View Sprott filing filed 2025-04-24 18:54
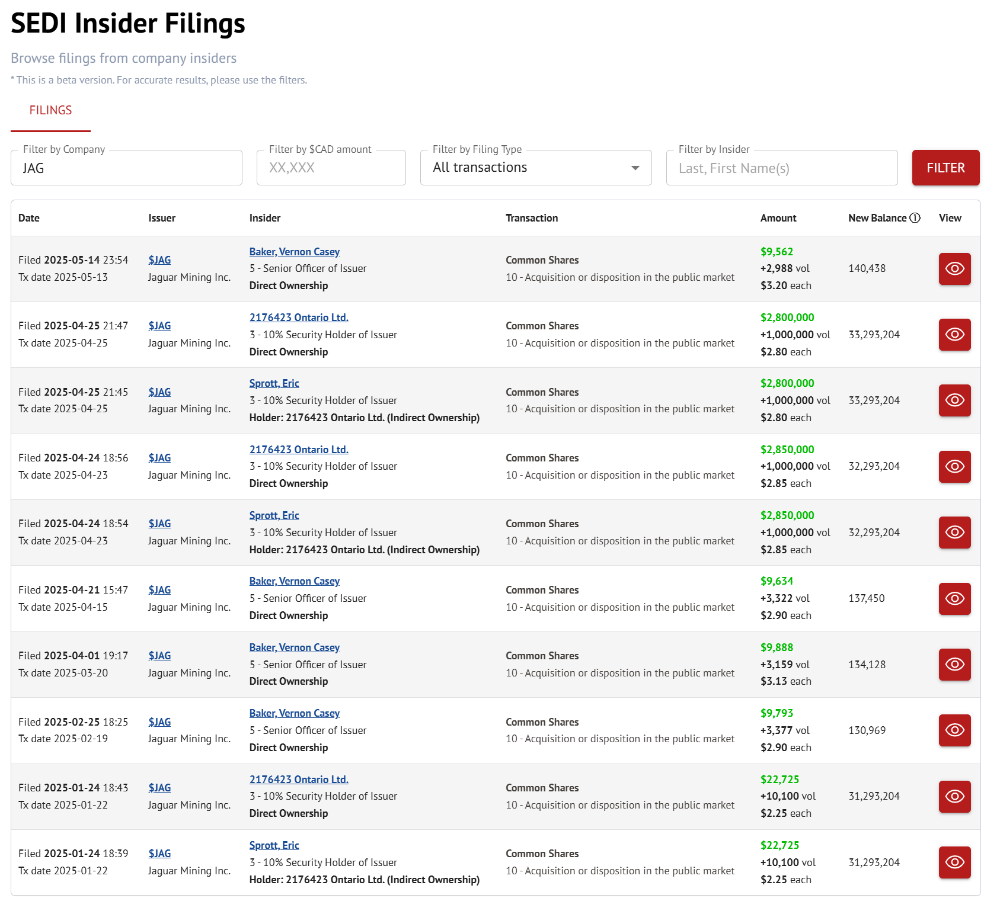The image size is (984, 898). pos(954,533)
